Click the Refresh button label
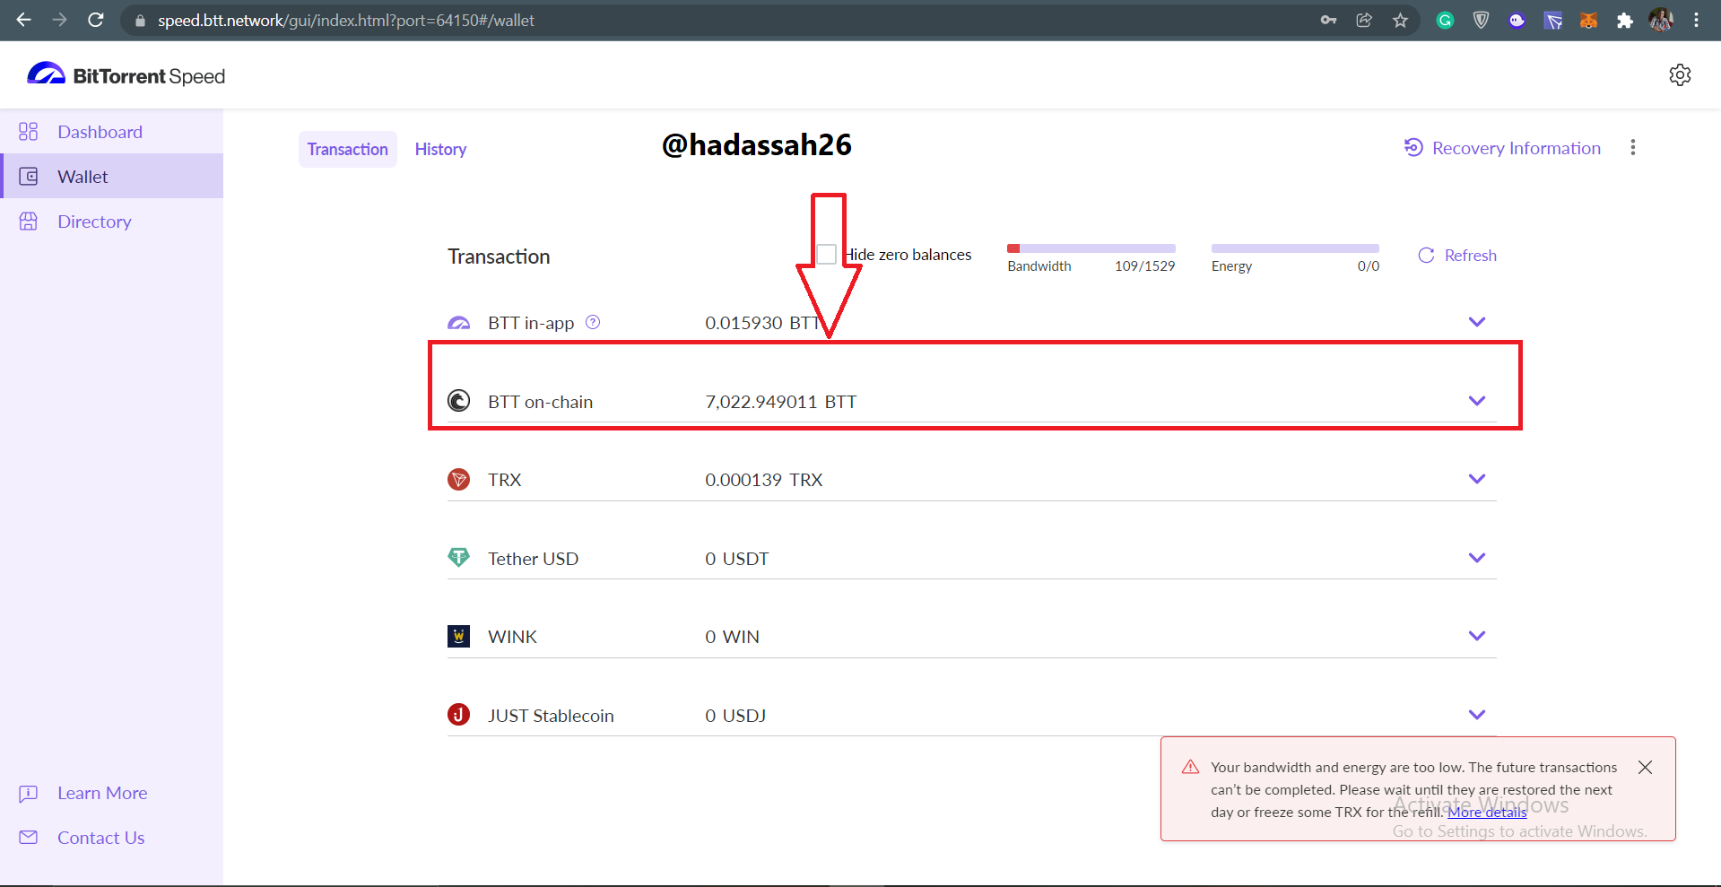The height and width of the screenshot is (887, 1721). (1471, 256)
